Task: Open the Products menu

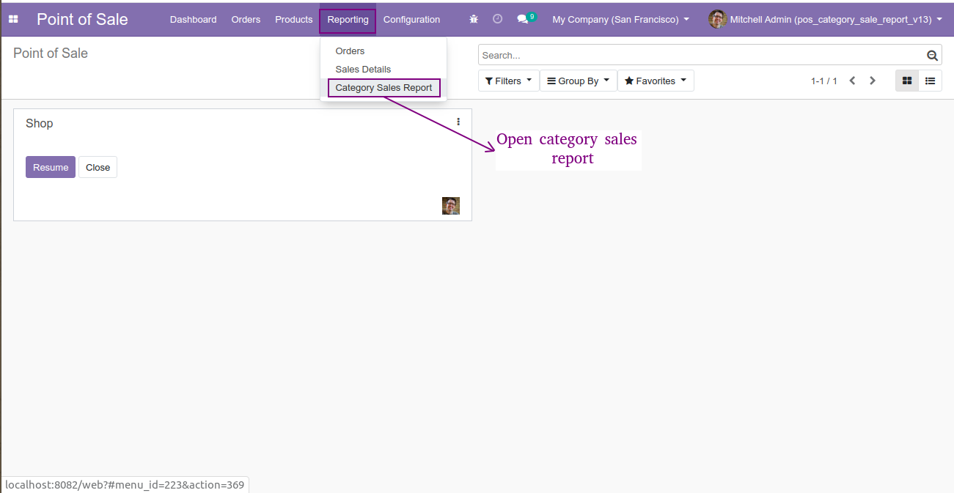Action: coord(294,19)
